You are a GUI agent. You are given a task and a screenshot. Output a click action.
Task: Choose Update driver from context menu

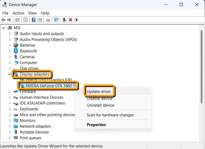99,91
